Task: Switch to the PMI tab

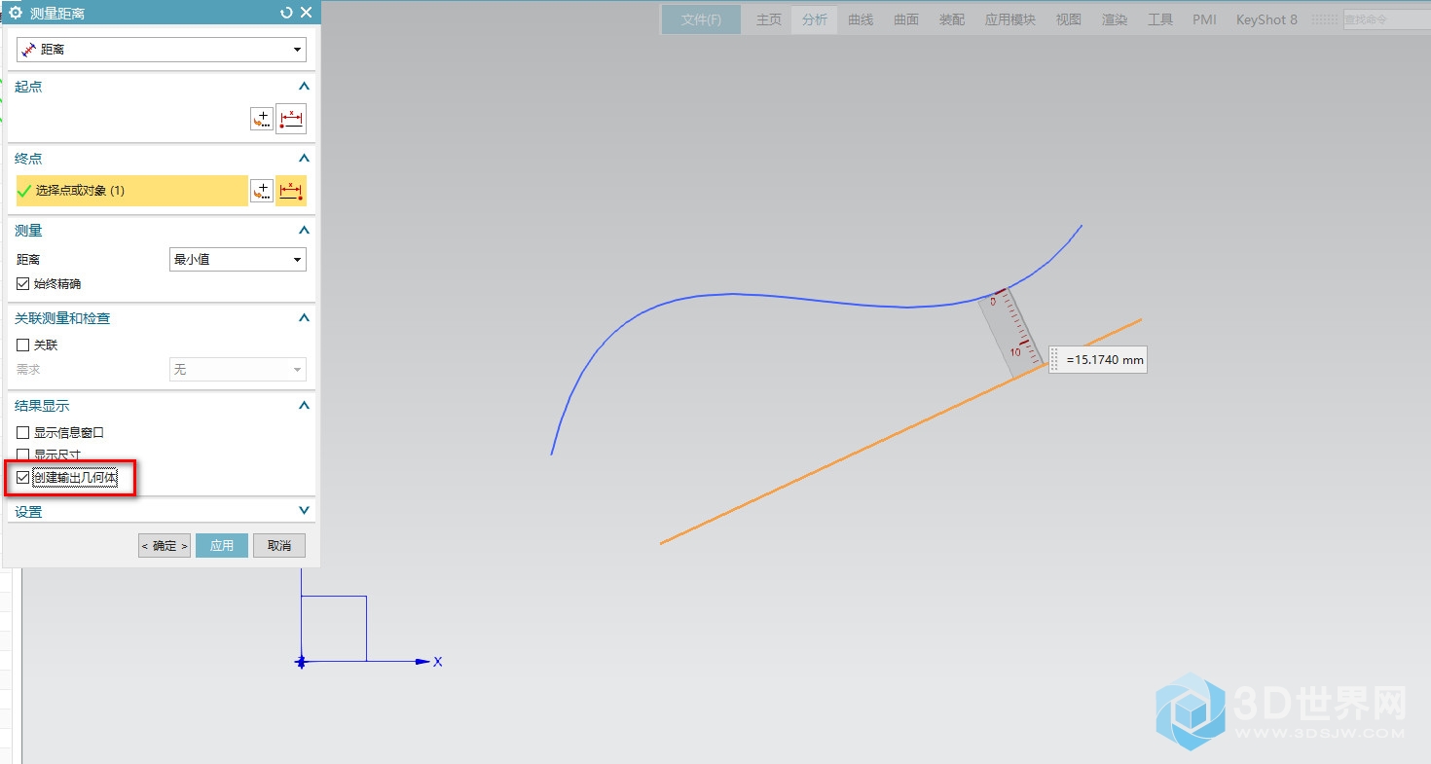Action: tap(1204, 19)
